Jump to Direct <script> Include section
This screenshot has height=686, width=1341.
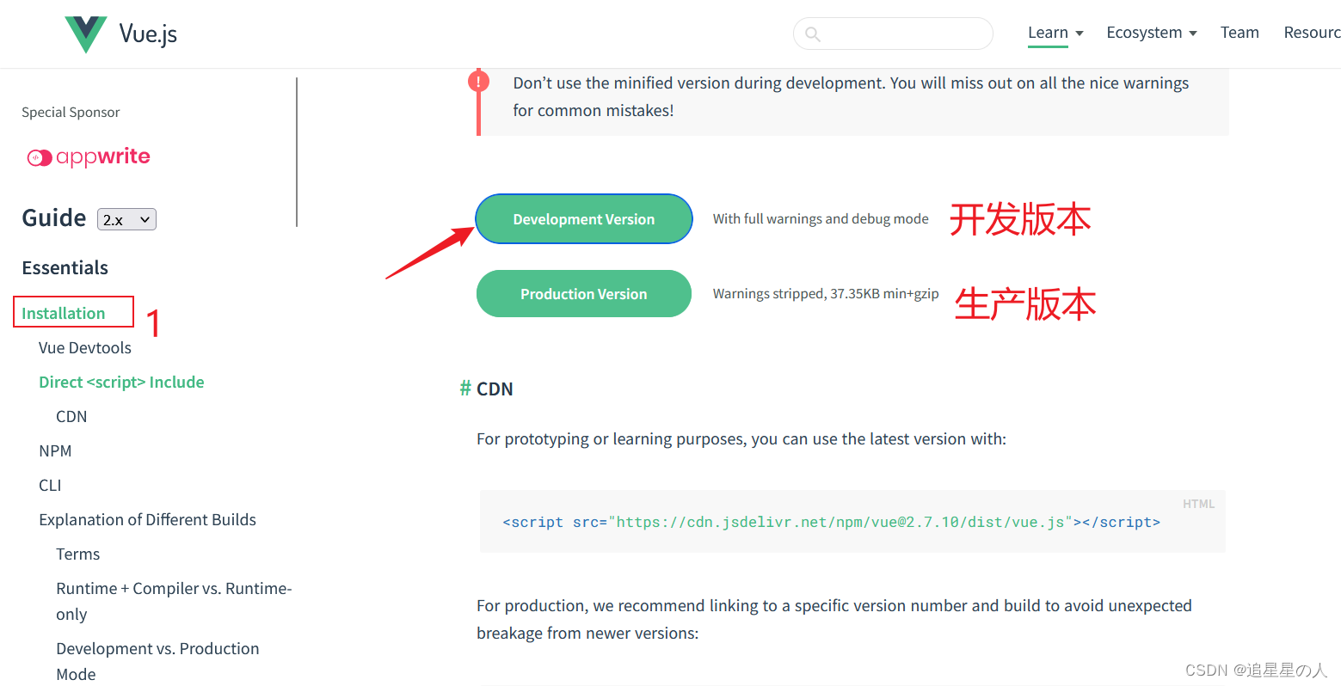[121, 382]
